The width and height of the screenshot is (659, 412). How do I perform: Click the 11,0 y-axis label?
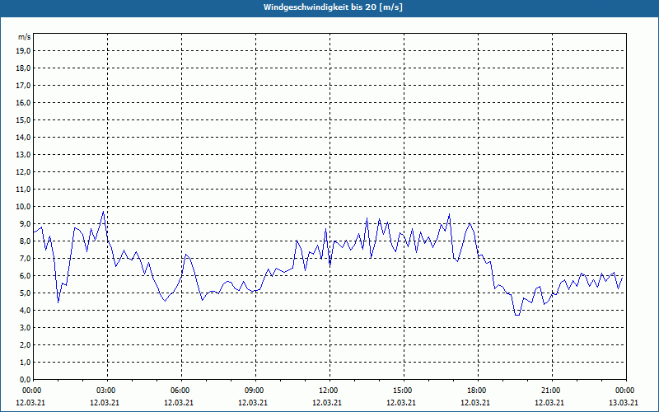(x=23, y=190)
